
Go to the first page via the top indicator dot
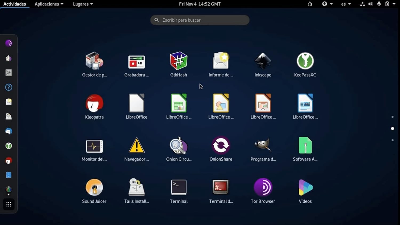click(393, 117)
